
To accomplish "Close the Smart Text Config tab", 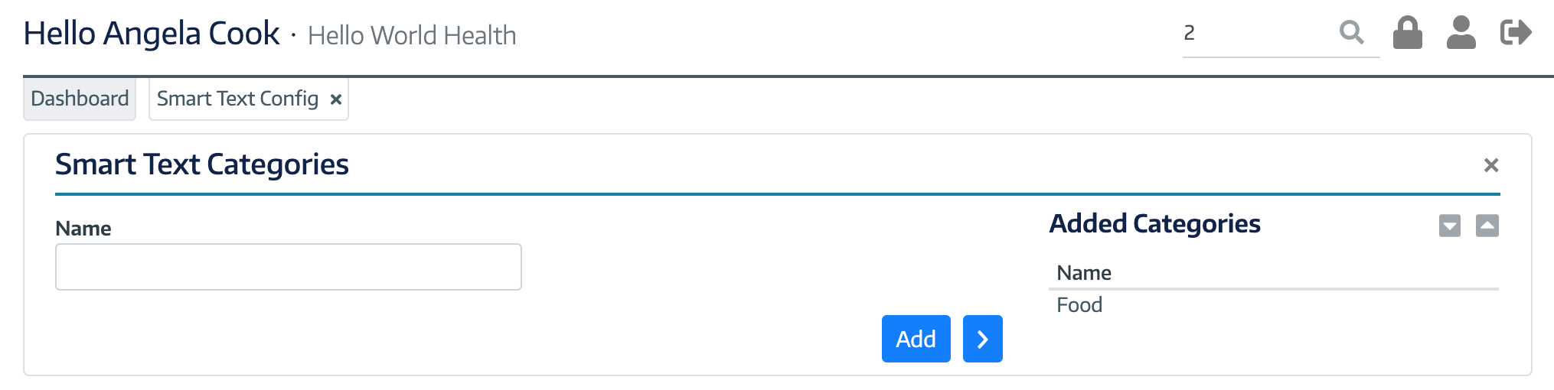I will [x=335, y=99].
